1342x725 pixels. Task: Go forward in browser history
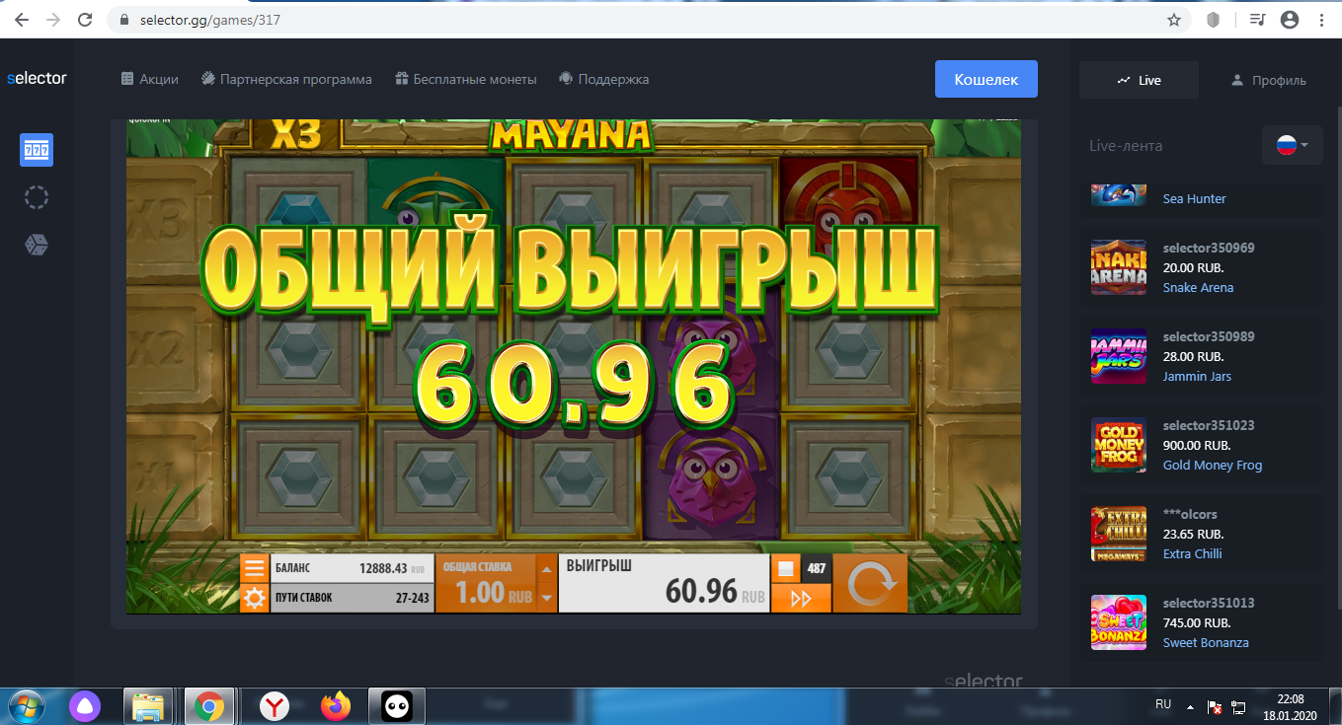[53, 20]
